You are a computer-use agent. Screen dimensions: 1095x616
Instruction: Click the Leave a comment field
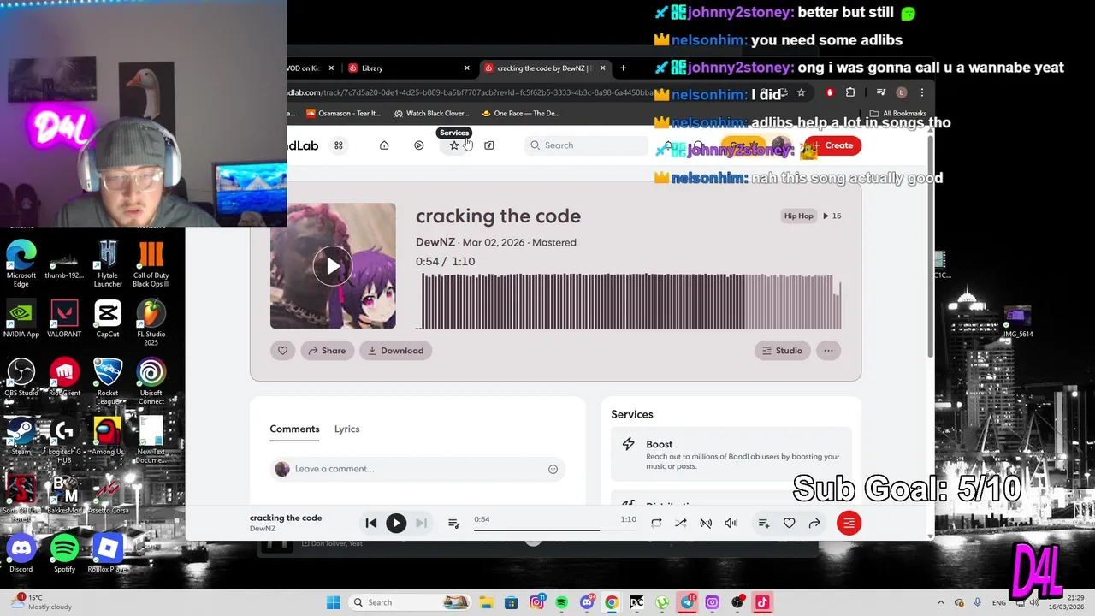[x=417, y=469]
